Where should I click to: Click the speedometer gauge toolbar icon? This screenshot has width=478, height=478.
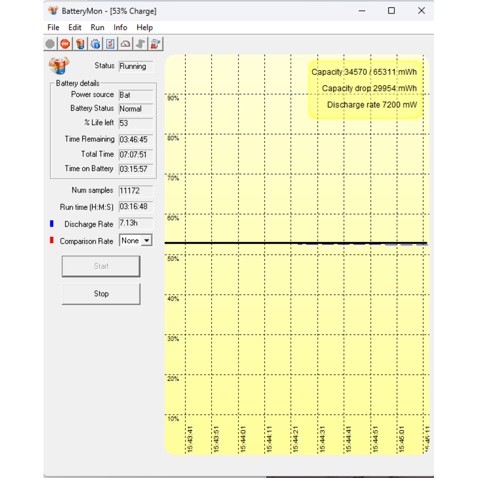coord(125,44)
